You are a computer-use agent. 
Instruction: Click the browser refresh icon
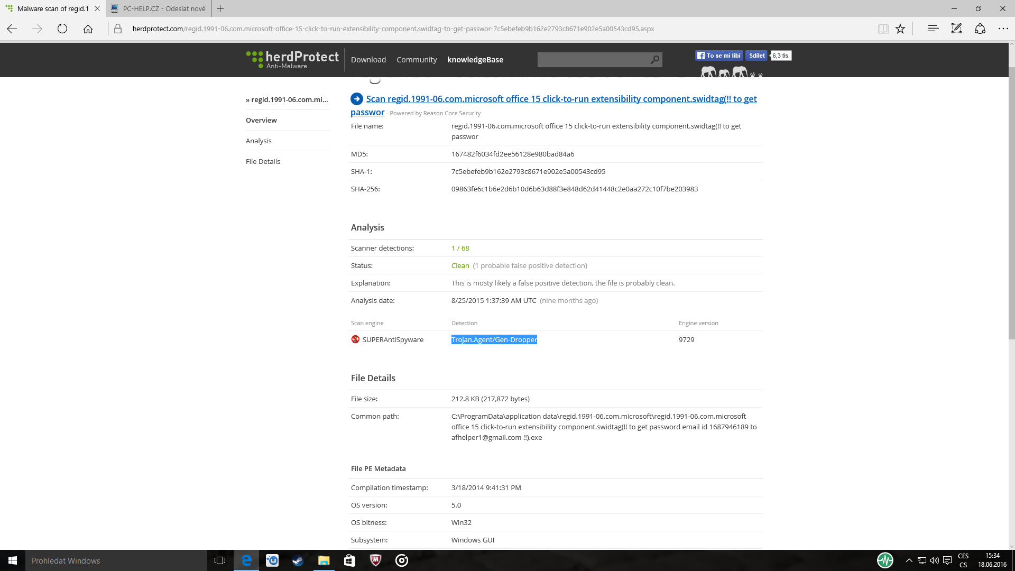62,29
